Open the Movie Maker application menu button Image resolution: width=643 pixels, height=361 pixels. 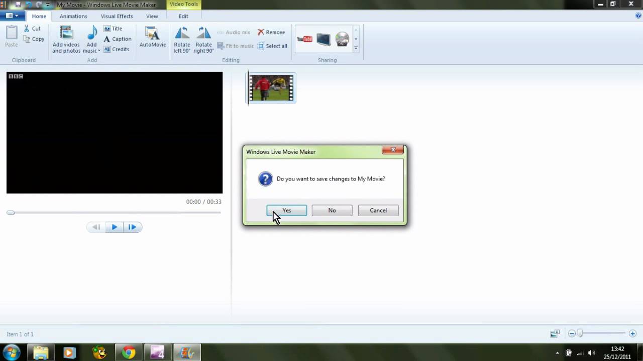12,16
